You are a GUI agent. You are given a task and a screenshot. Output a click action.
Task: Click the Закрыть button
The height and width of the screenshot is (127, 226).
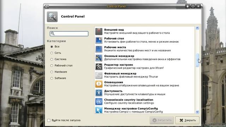click(188, 120)
